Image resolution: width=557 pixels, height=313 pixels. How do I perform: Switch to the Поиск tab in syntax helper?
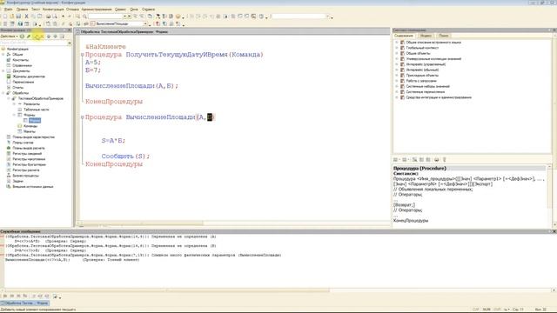coord(444,36)
